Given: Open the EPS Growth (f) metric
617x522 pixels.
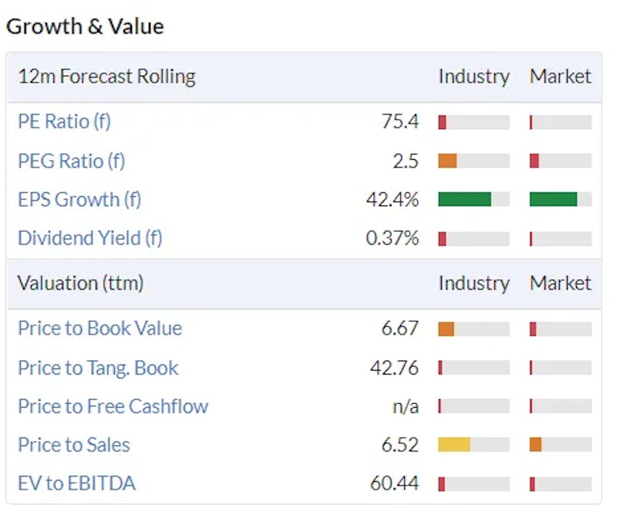Looking at the screenshot, I should (x=79, y=199).
